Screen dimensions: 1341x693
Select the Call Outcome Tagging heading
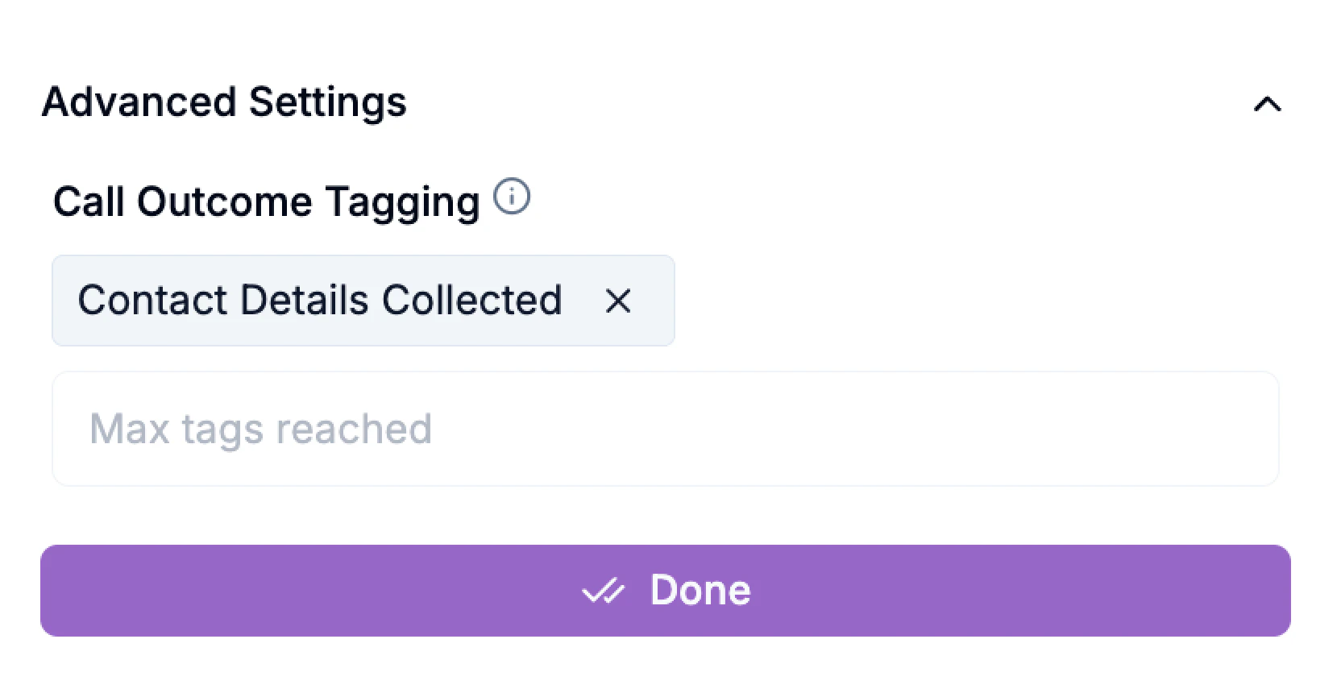pyautogui.click(x=266, y=201)
